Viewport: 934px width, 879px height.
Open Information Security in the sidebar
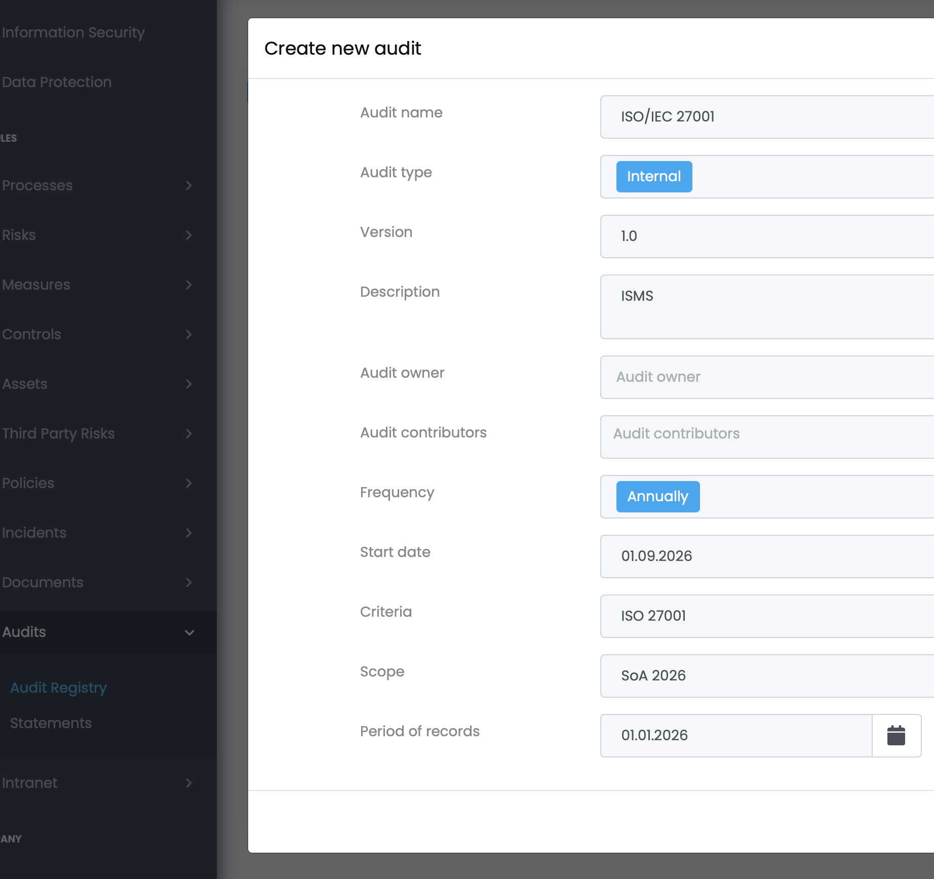73,32
